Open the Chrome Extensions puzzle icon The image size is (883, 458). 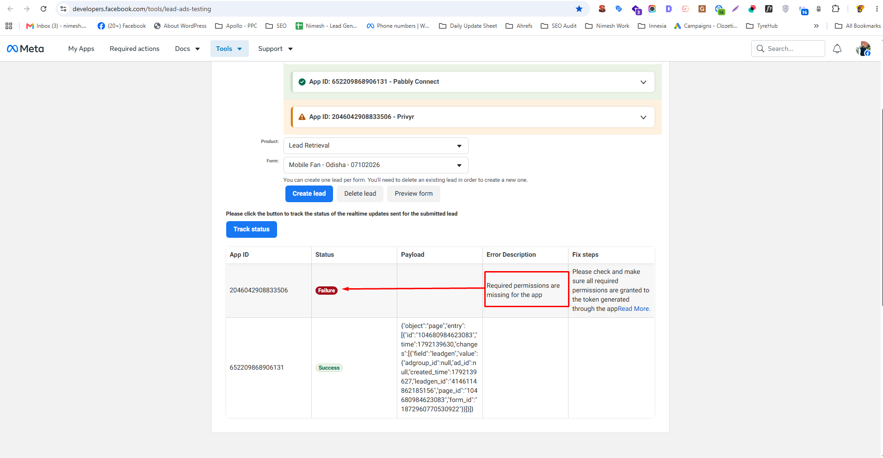click(x=835, y=9)
